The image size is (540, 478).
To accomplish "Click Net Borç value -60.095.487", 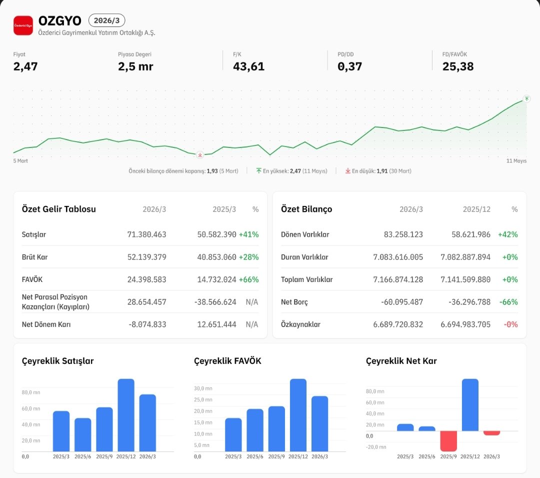I will 402,302.
